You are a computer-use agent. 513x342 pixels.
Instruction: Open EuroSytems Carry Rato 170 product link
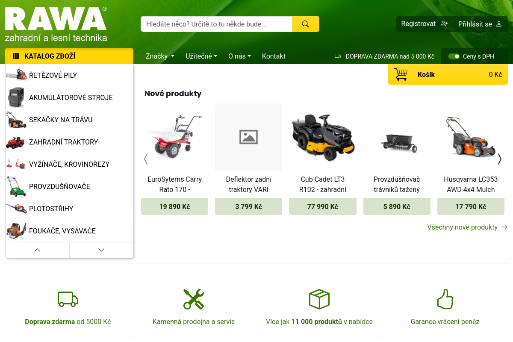coord(174,184)
